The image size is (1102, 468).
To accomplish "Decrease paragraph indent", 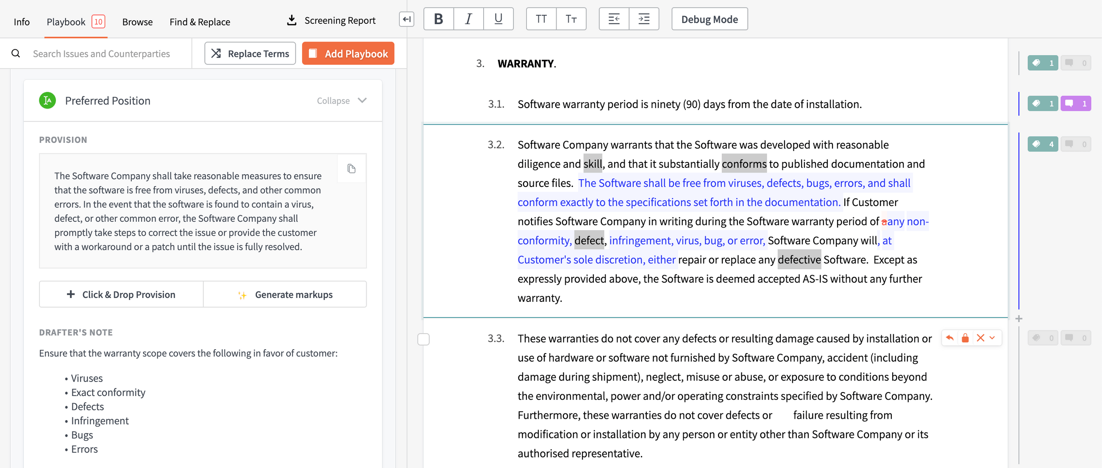I will 614,19.
